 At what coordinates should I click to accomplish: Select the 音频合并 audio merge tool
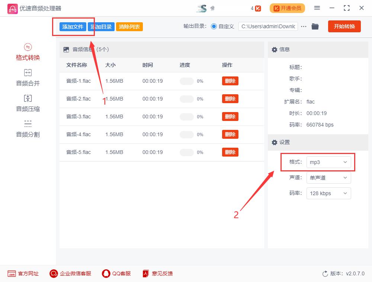point(28,78)
